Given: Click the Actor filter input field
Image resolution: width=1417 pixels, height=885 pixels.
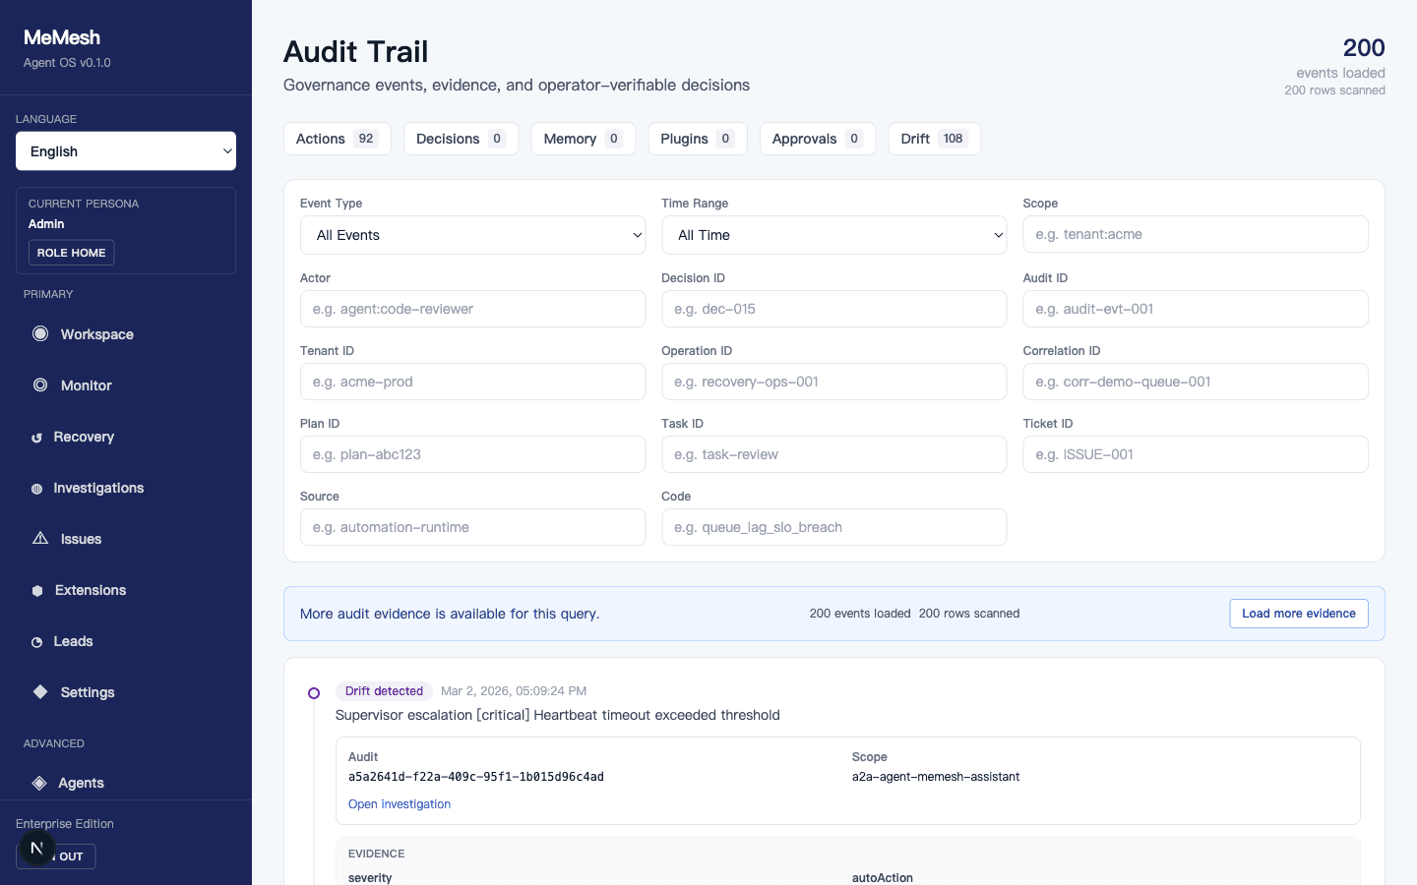Looking at the screenshot, I should pos(472,309).
